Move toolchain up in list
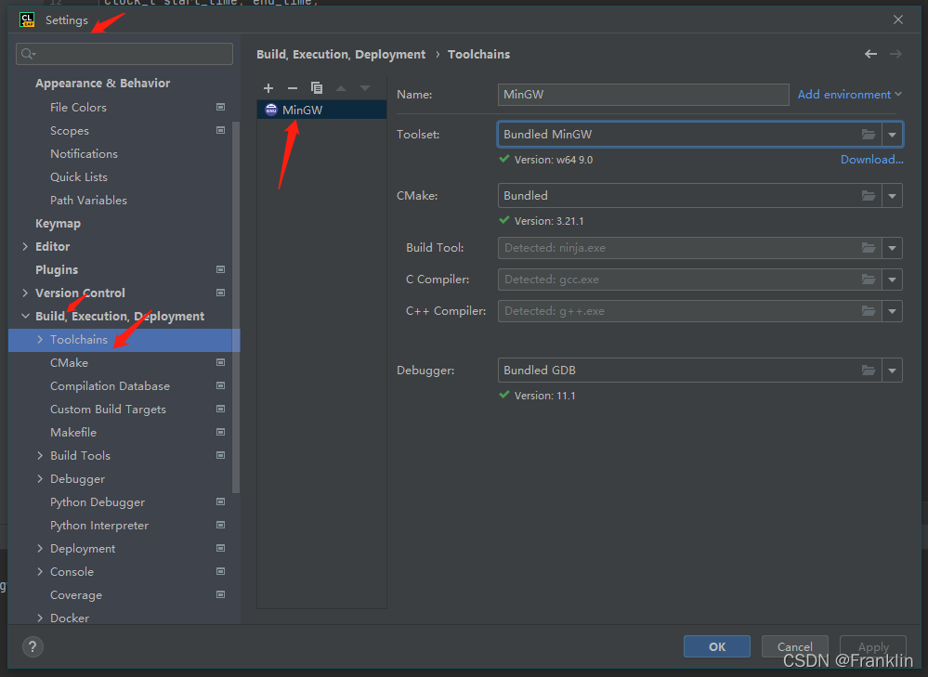 [x=341, y=88]
